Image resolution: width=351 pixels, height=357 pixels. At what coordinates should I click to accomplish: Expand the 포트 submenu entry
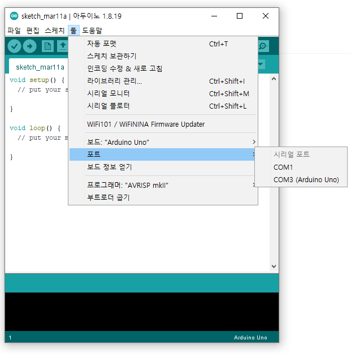pos(162,154)
